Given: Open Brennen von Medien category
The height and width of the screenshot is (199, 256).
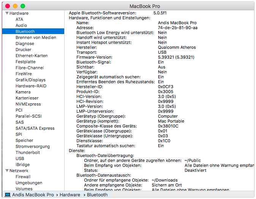Looking at the screenshot, I should tap(36, 37).
